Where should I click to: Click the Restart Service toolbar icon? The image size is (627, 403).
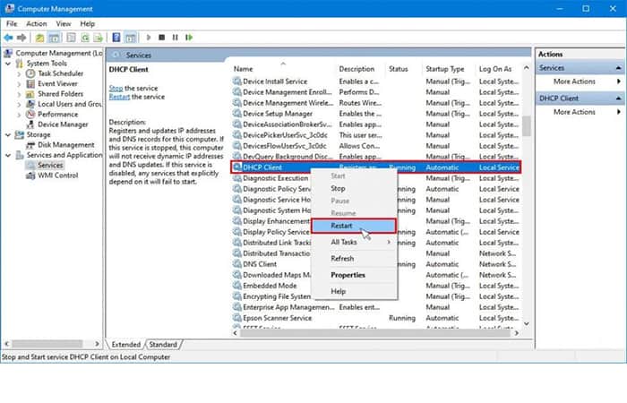(189, 38)
